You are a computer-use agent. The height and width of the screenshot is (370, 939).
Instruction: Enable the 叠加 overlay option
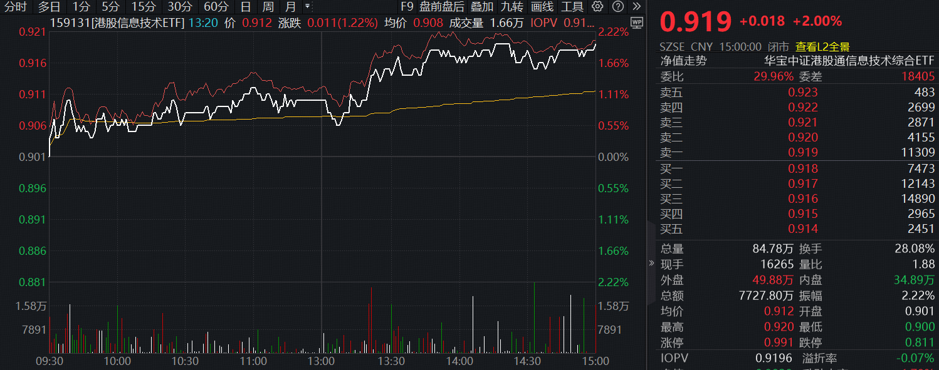pos(482,7)
